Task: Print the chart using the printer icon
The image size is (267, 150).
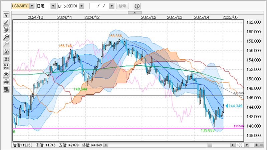Action: [6, 82]
